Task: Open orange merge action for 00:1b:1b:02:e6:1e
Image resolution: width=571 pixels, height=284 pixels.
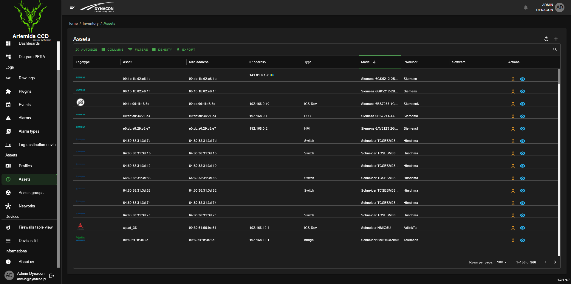Action: point(513,79)
